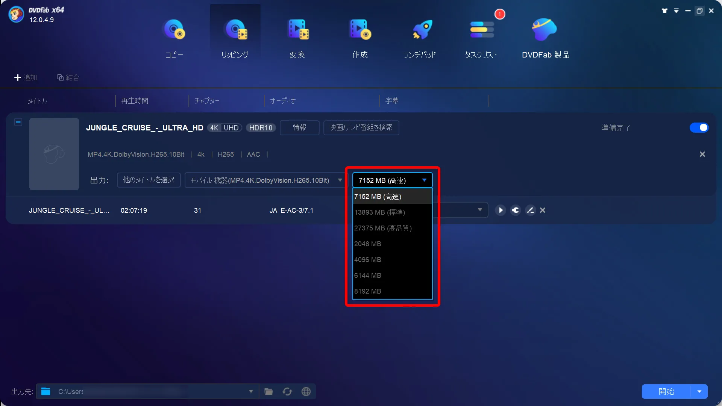Open the 変換 (Converter) module
This screenshot has height=406, width=722.
click(297, 38)
